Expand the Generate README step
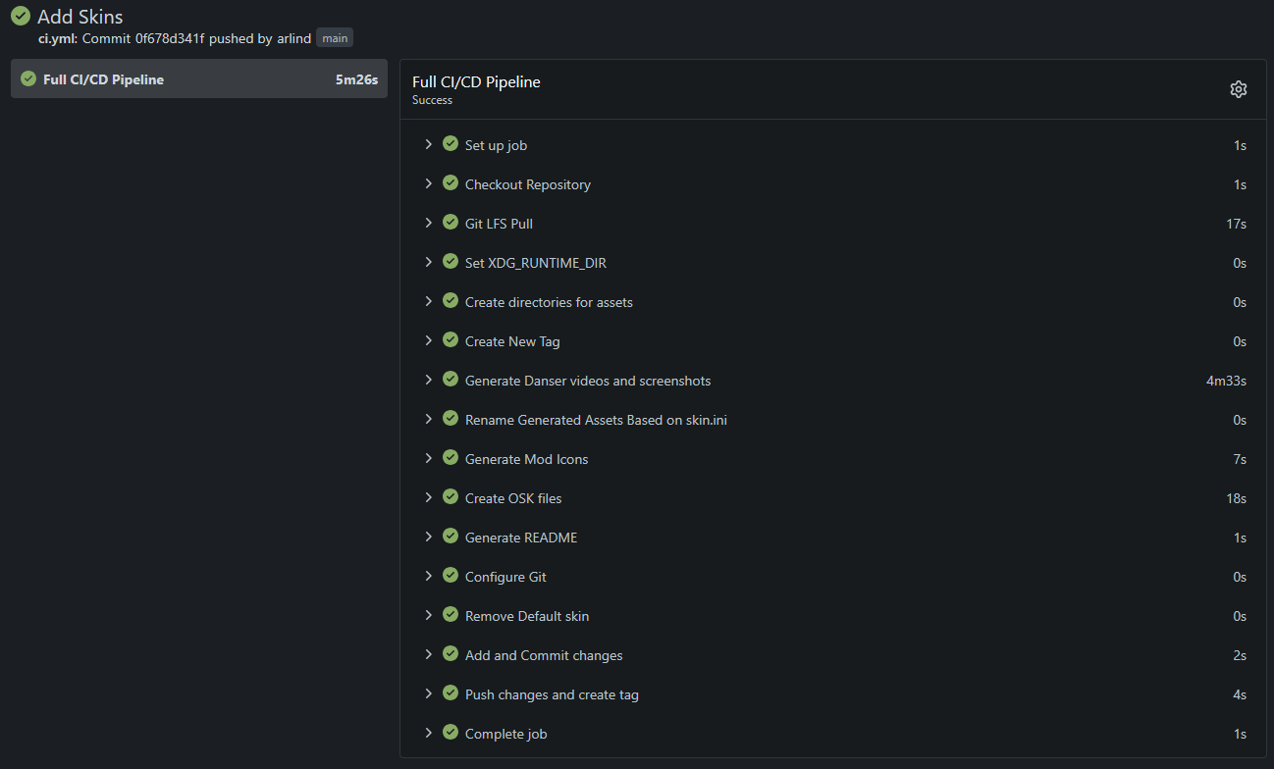1274x769 pixels. click(429, 537)
